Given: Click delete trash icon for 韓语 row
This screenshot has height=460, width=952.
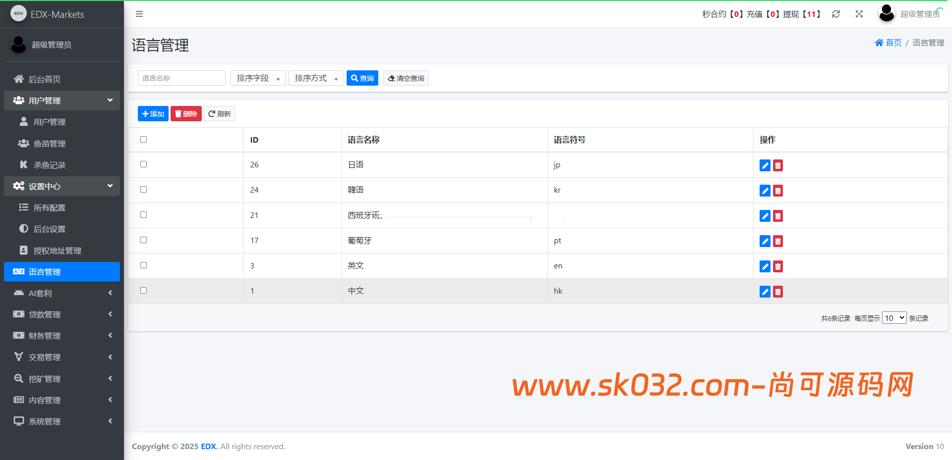Looking at the screenshot, I should [778, 191].
